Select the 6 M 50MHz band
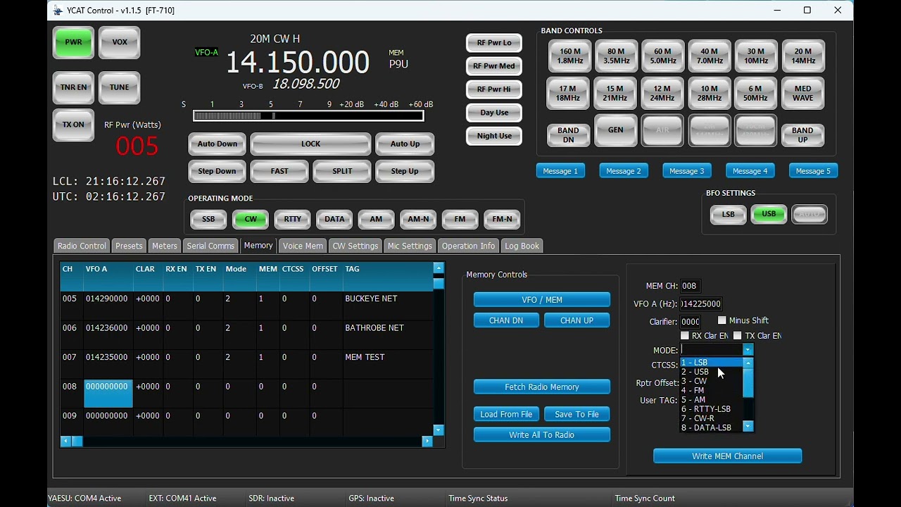This screenshot has height=507, width=901. point(756,94)
